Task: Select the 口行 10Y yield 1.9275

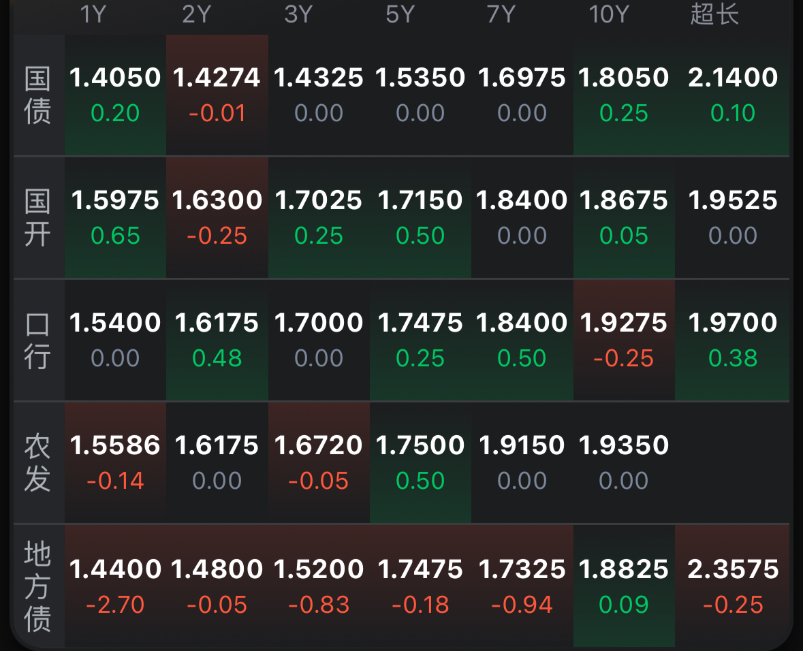Action: 624,340
